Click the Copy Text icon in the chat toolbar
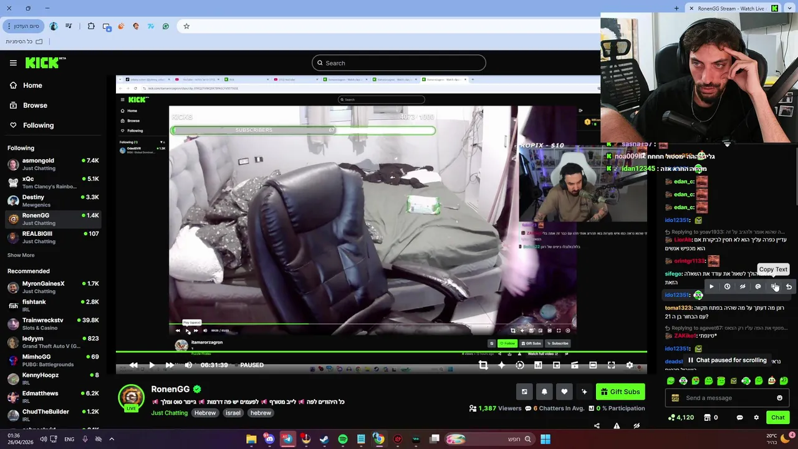The image size is (798, 449). click(774, 287)
